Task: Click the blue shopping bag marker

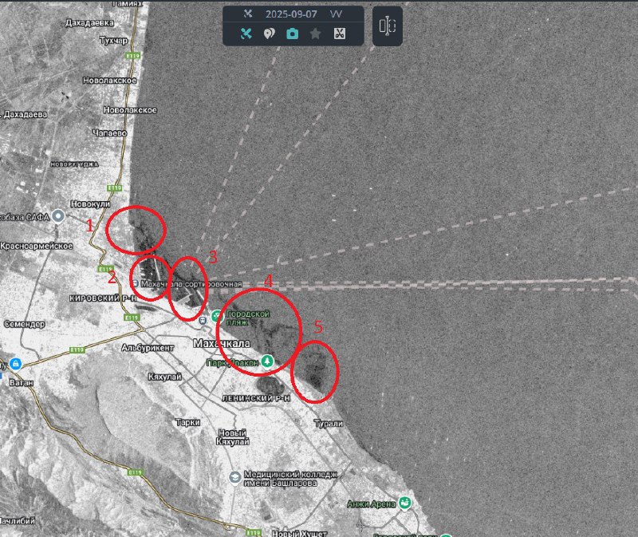Action: pyautogui.click(x=15, y=365)
